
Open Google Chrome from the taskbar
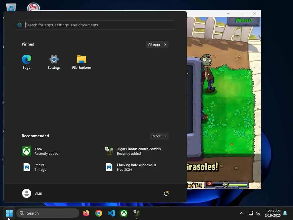(99, 213)
